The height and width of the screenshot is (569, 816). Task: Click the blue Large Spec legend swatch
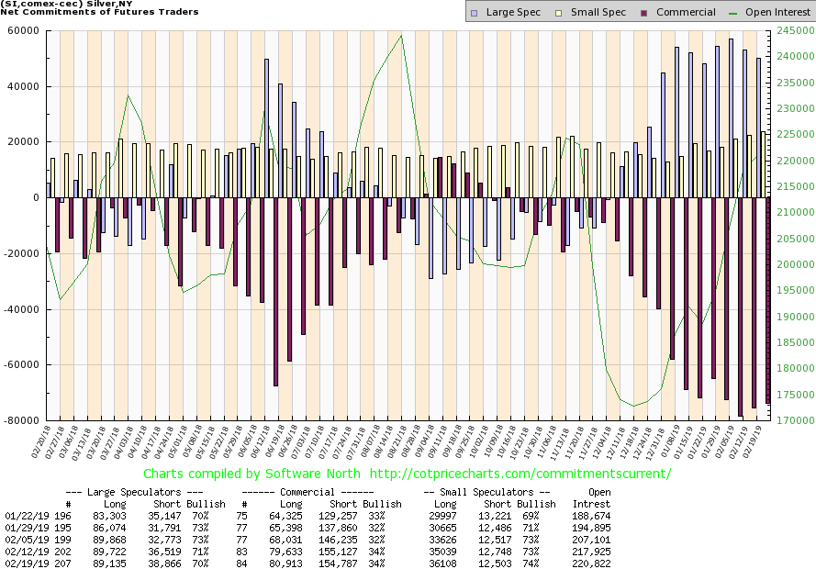[473, 13]
